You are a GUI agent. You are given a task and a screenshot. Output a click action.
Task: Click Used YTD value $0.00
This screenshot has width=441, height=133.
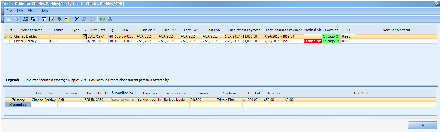coord(360,100)
